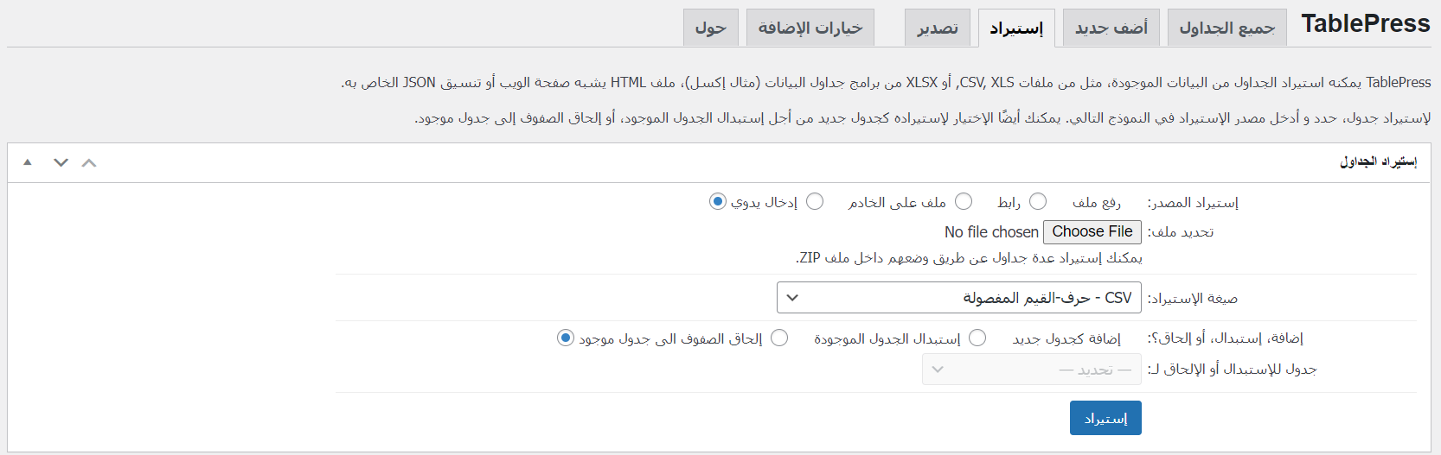1441x455 pixels.
Task: Click the إستيراد tab
Action: [1016, 28]
